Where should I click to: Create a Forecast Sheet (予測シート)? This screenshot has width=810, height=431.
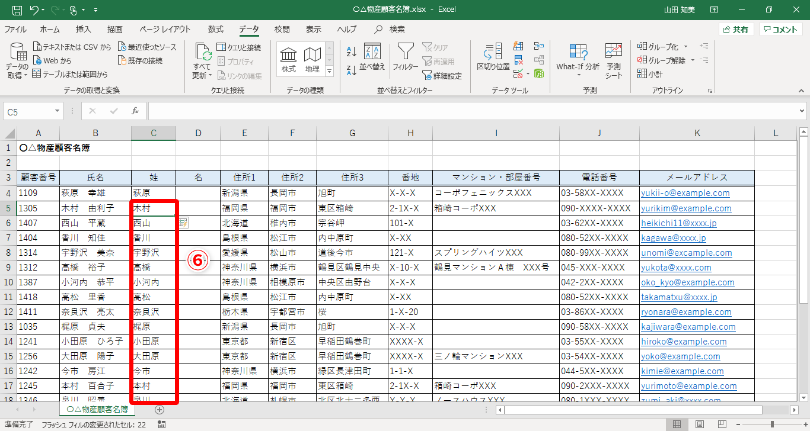click(x=614, y=61)
